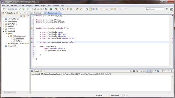Expand the JRE System Library node
The width and height of the screenshot is (175, 98).
pos(6,44)
